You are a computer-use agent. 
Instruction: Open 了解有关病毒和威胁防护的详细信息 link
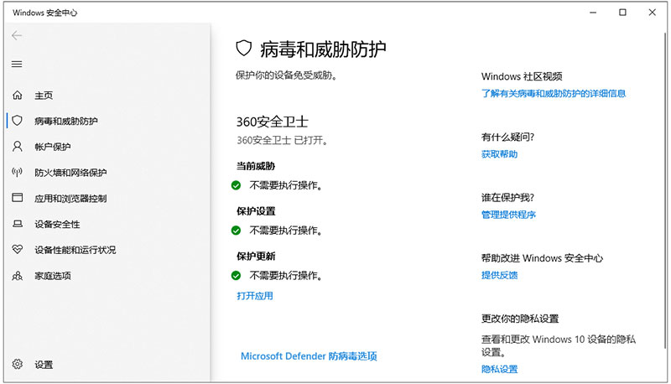(x=554, y=93)
